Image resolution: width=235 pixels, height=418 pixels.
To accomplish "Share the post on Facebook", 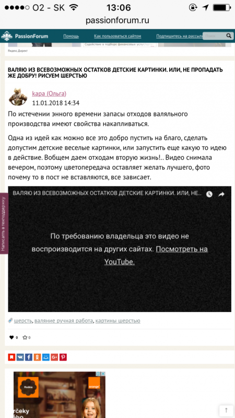I will (x=29, y=357).
